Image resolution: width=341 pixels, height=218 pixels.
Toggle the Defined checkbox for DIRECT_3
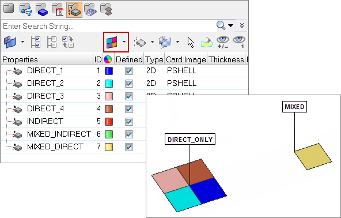[129, 96]
